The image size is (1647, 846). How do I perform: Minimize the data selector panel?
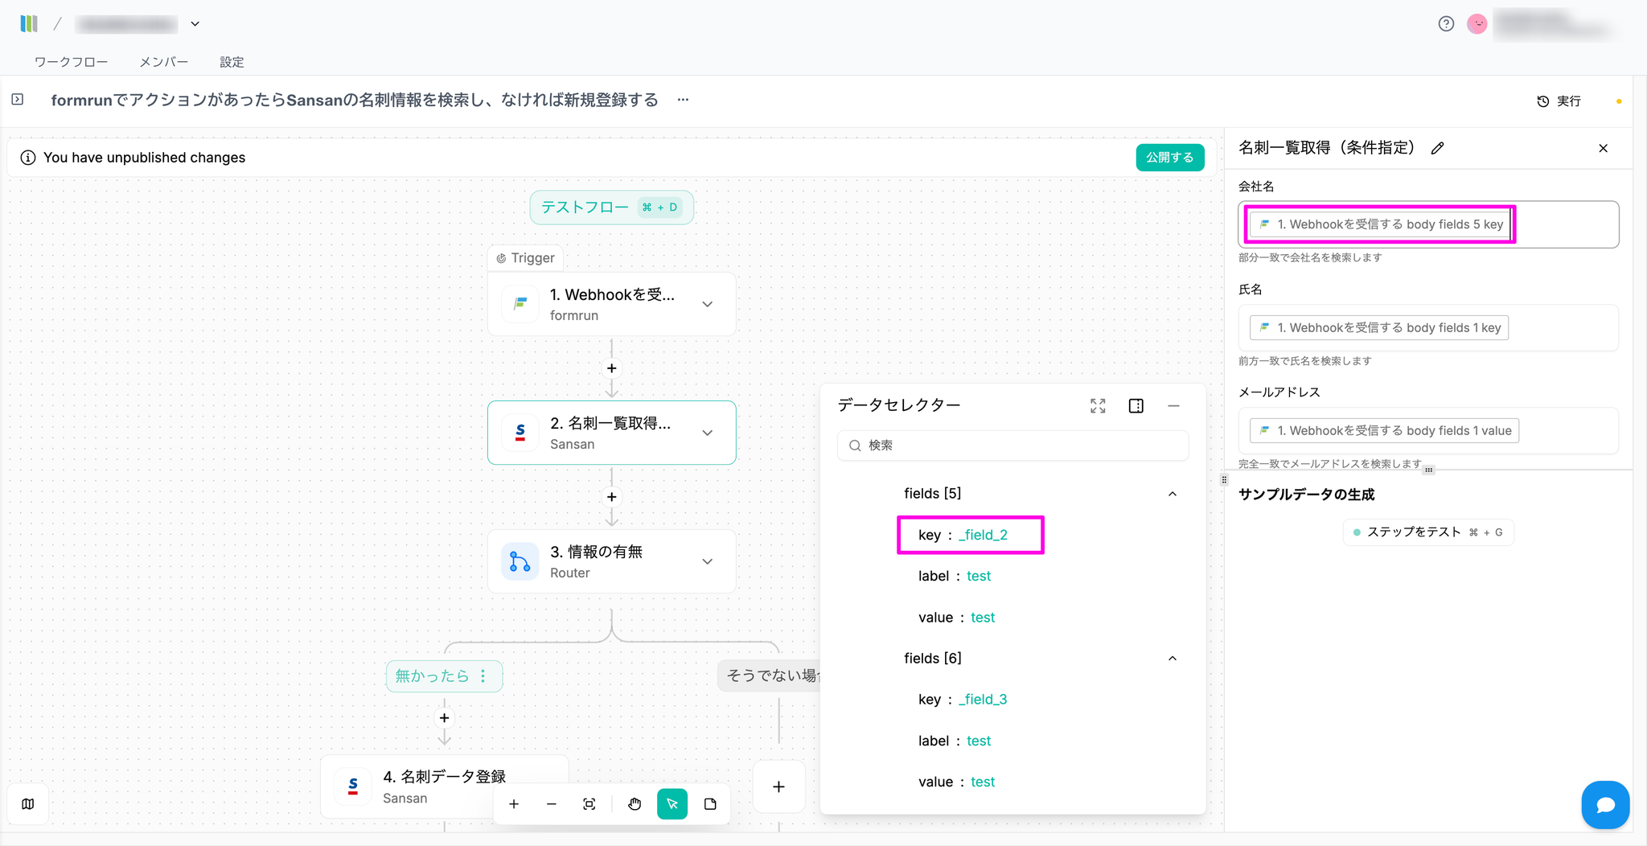click(x=1173, y=406)
